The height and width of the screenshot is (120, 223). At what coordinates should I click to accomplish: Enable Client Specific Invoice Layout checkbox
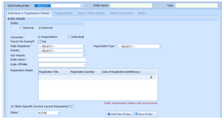pos(72,106)
